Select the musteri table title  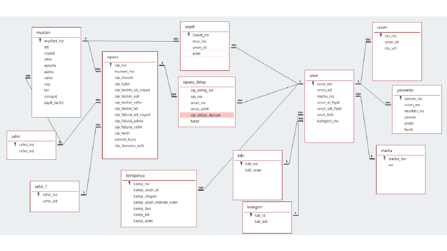43,33
